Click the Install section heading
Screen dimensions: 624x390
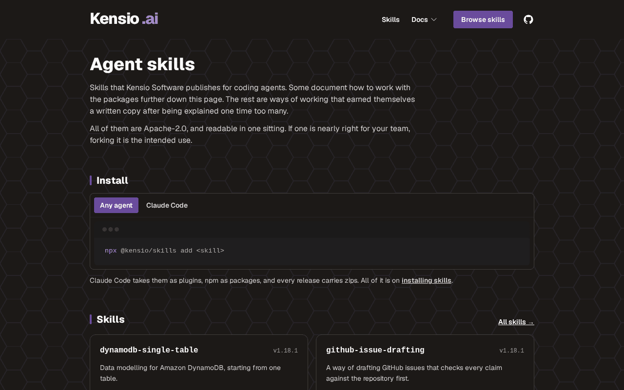click(x=112, y=180)
